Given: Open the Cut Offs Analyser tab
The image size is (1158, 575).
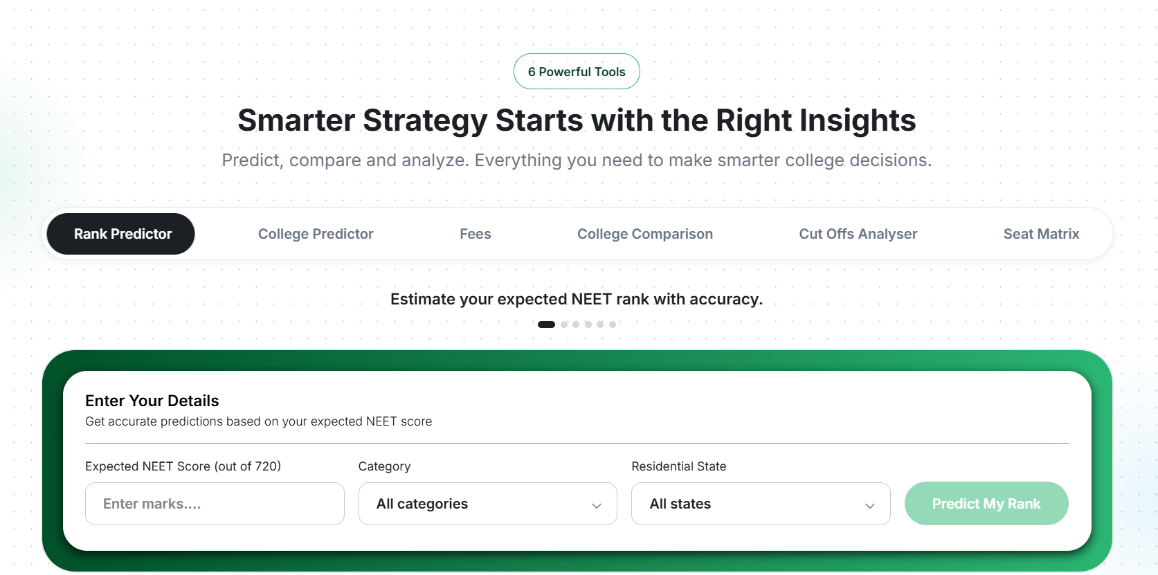Looking at the screenshot, I should click(x=858, y=234).
